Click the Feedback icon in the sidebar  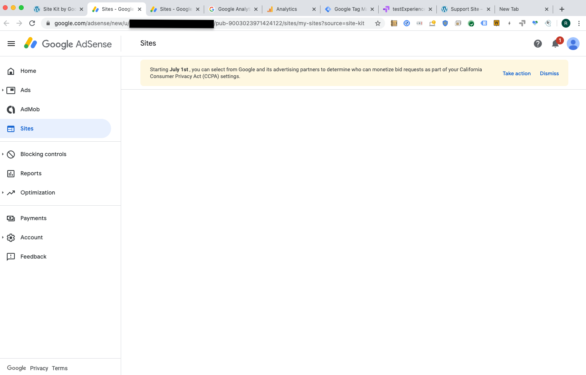tap(11, 257)
